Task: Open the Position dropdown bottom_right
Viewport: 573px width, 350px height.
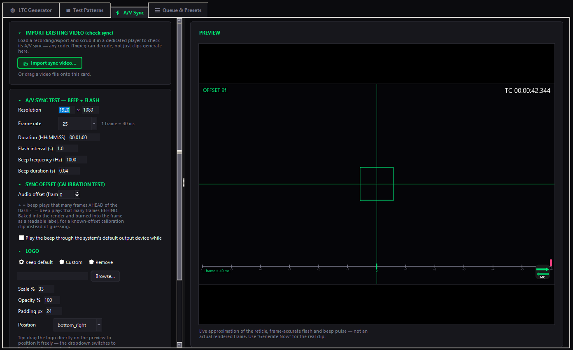Action: coord(77,325)
